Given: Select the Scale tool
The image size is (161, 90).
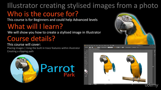Looking at the screenshot, I should coord(87,59).
